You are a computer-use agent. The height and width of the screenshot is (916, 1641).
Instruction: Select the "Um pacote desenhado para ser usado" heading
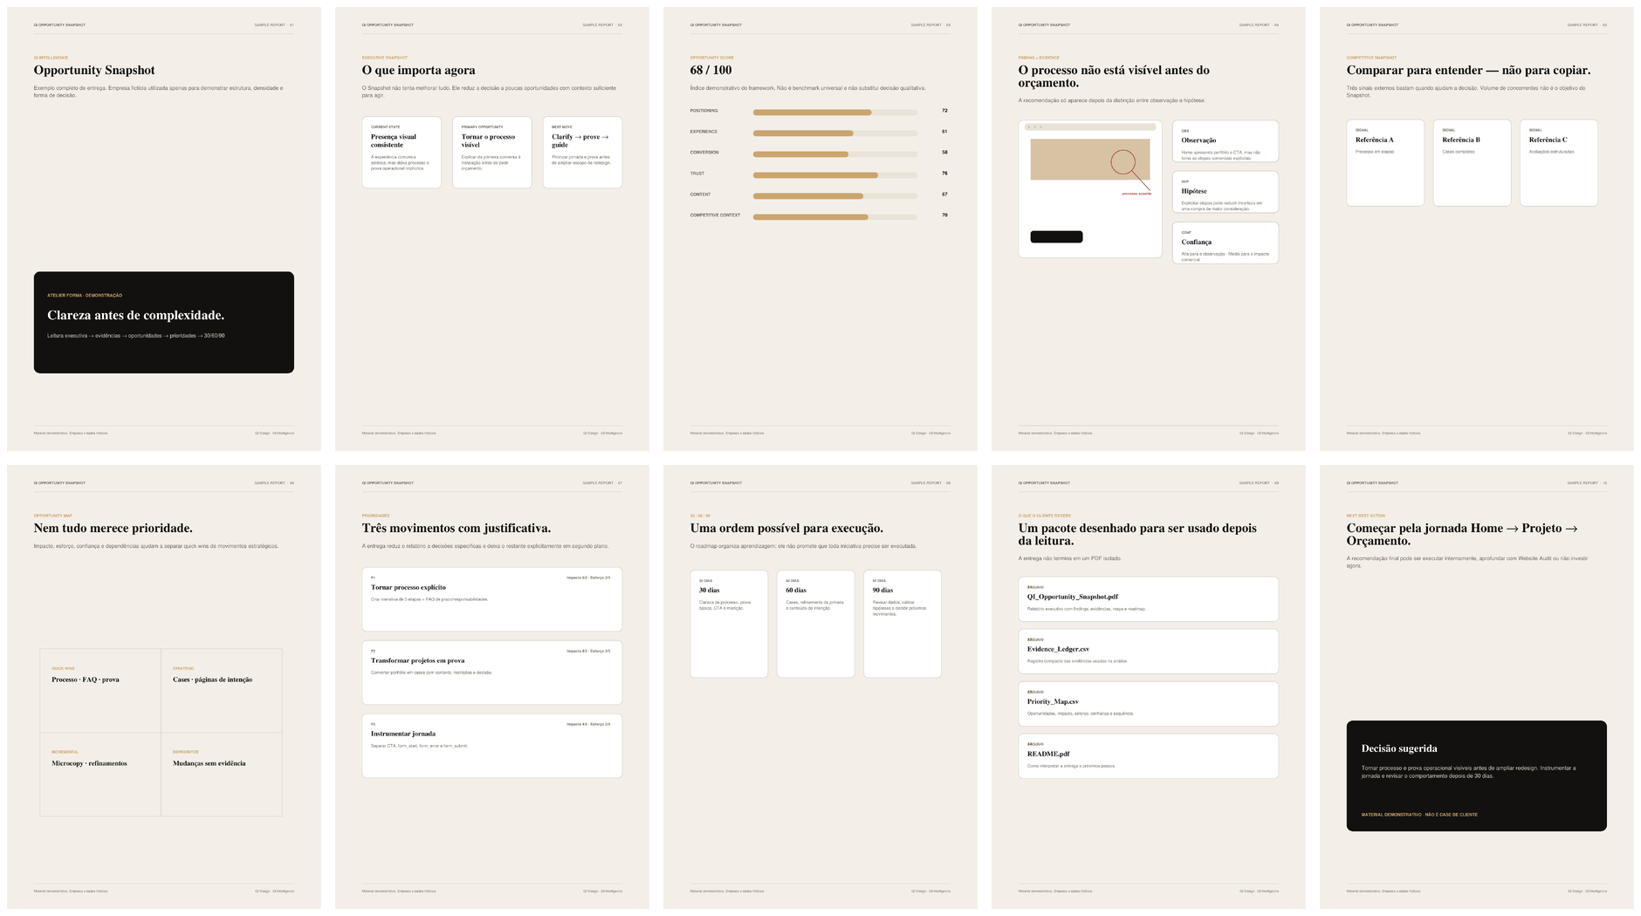[x=1137, y=534]
